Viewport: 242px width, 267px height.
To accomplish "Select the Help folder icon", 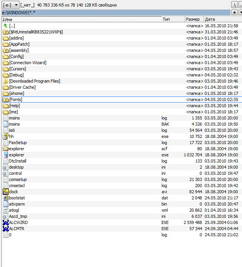I will 6,106.
